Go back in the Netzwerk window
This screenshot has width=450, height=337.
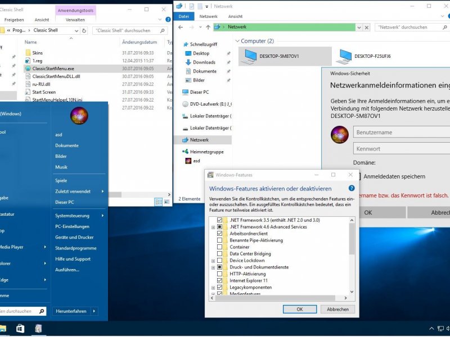(x=181, y=27)
